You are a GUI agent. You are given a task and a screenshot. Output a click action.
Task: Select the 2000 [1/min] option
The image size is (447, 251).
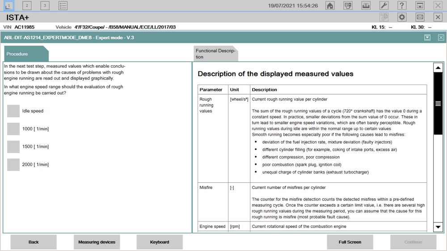13,164
